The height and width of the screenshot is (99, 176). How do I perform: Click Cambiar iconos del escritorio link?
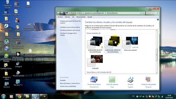coord(70,27)
